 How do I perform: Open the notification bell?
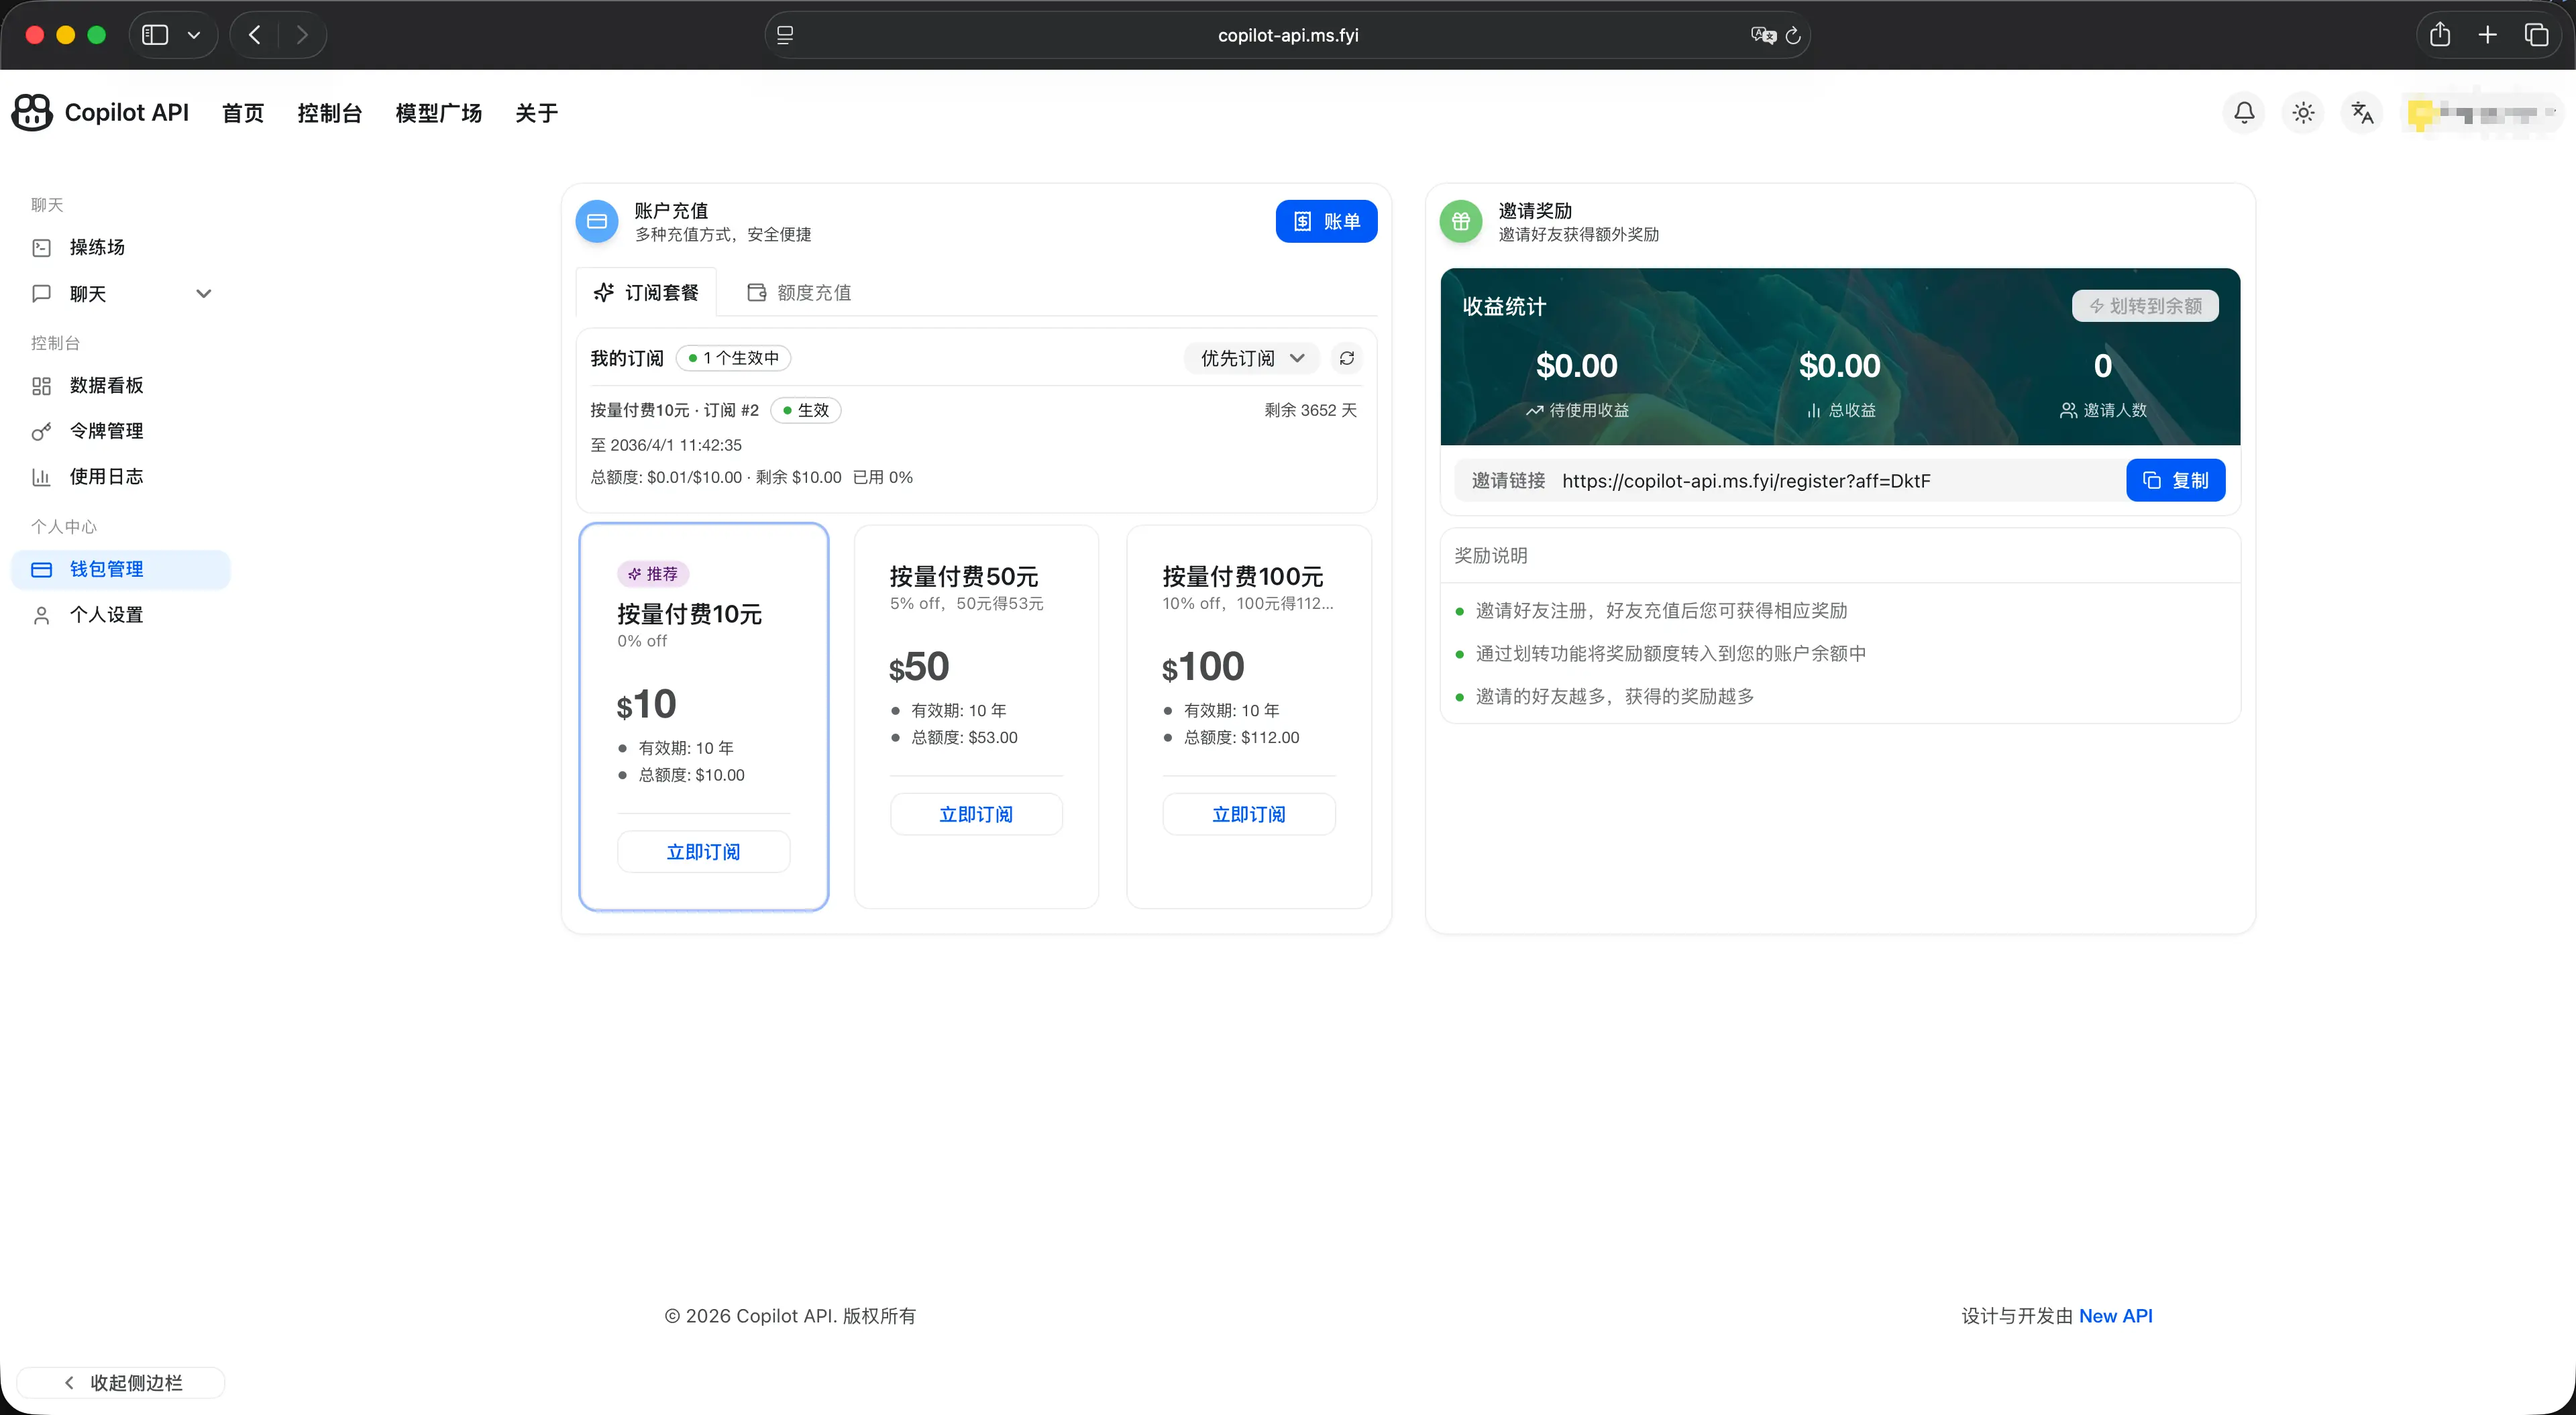pyautogui.click(x=2243, y=113)
